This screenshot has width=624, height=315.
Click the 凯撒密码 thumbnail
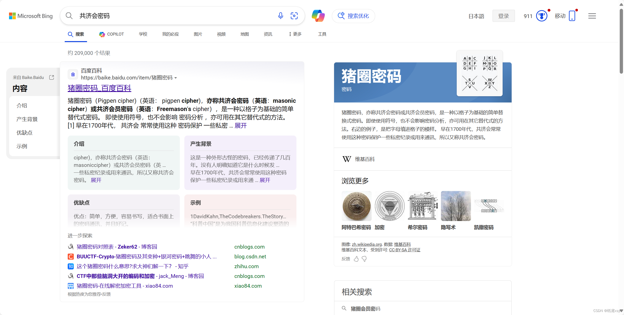489,206
